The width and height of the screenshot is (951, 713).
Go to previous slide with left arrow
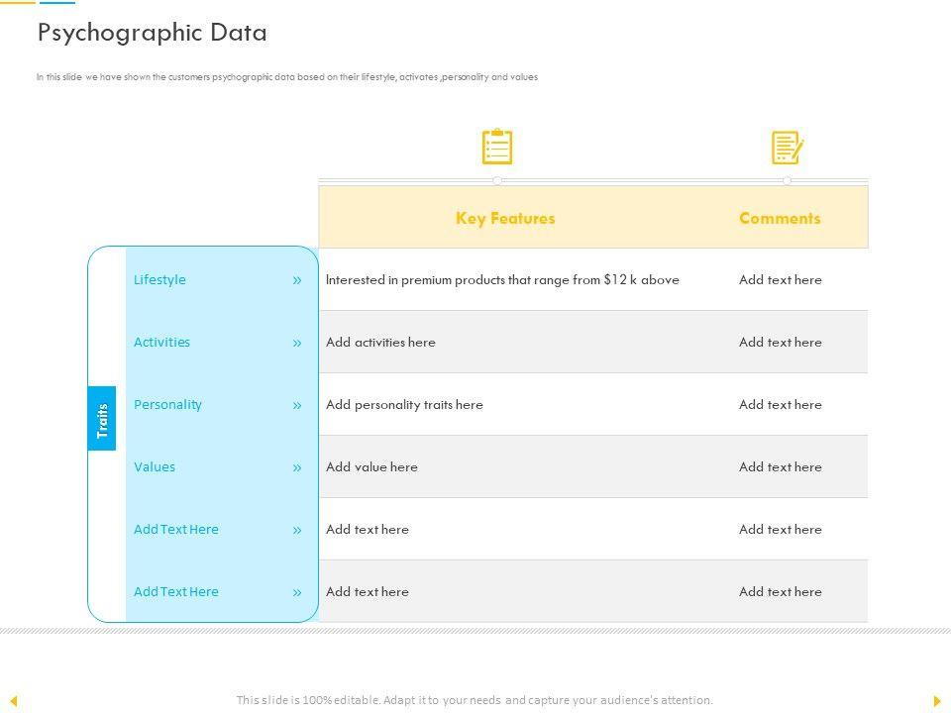pos(14,701)
